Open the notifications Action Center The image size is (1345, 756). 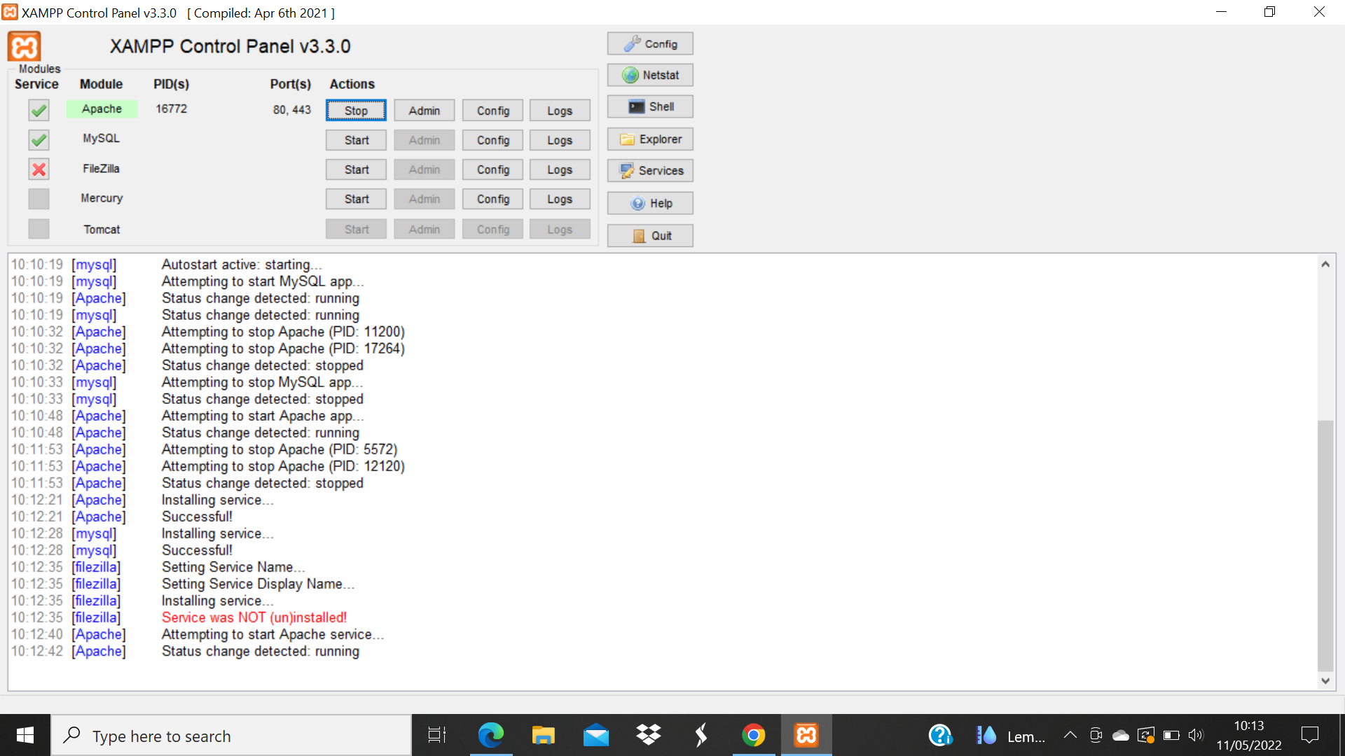[1311, 735]
